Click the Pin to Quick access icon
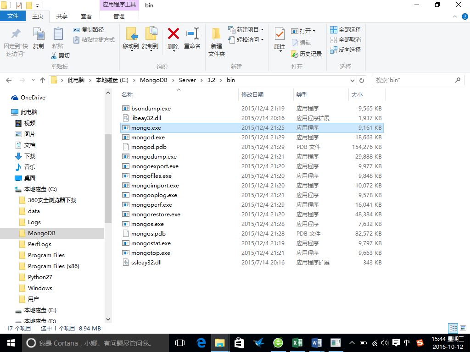 click(16, 34)
